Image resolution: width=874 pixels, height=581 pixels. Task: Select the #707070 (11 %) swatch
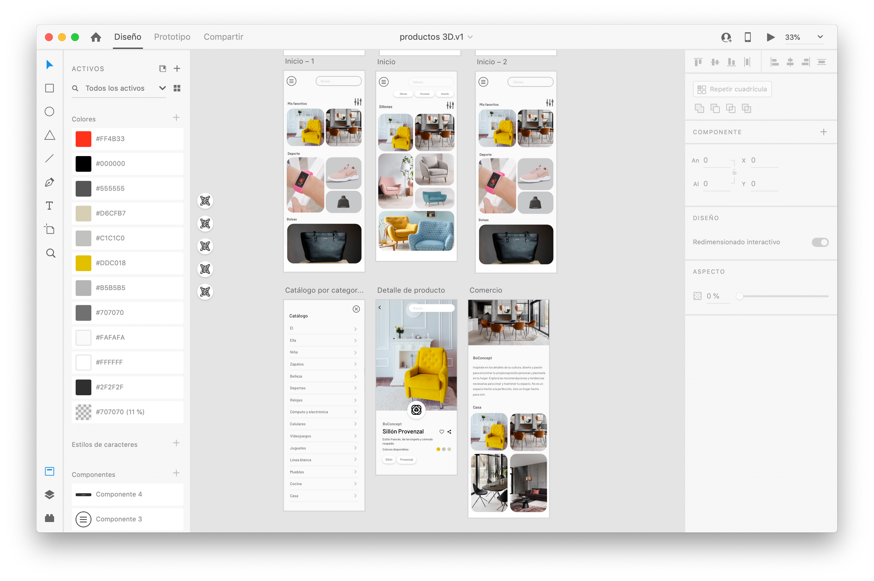pos(83,412)
